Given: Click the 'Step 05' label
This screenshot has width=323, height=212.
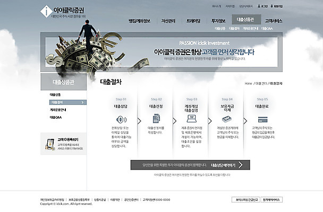Looking at the screenshot, I should coord(262,99).
